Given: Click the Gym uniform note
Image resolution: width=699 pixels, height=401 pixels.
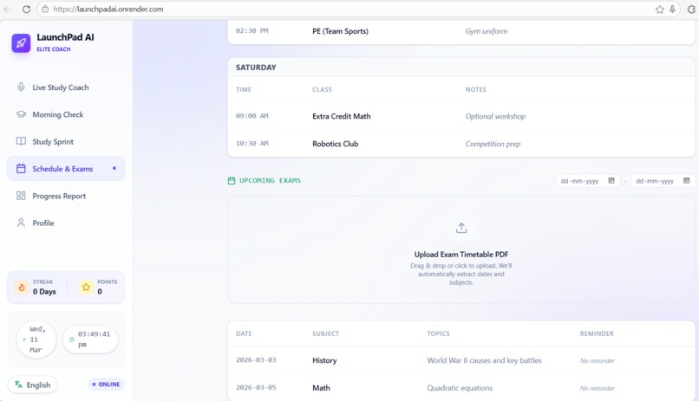Looking at the screenshot, I should [487, 31].
